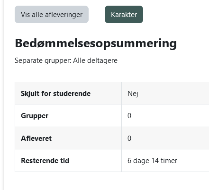Select the Bedømmelsesopsummering heading
The height and width of the screenshot is (190, 209).
(x=96, y=43)
